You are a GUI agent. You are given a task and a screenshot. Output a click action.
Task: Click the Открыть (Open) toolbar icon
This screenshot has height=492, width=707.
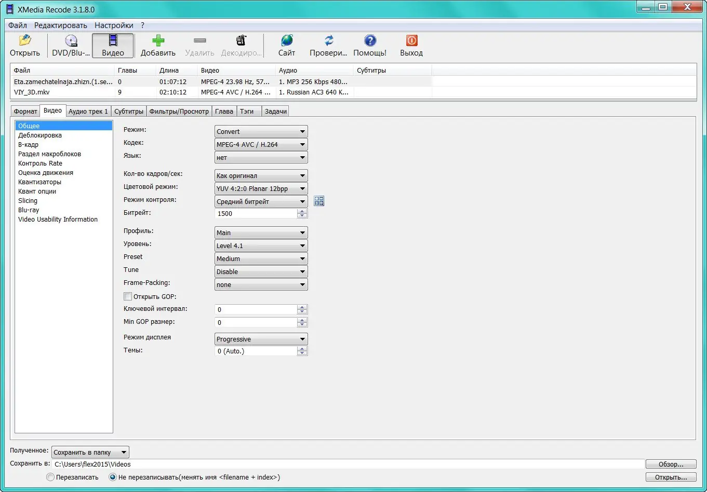pos(25,41)
